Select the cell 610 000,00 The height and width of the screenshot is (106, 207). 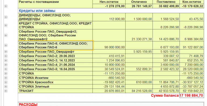[139, 82]
